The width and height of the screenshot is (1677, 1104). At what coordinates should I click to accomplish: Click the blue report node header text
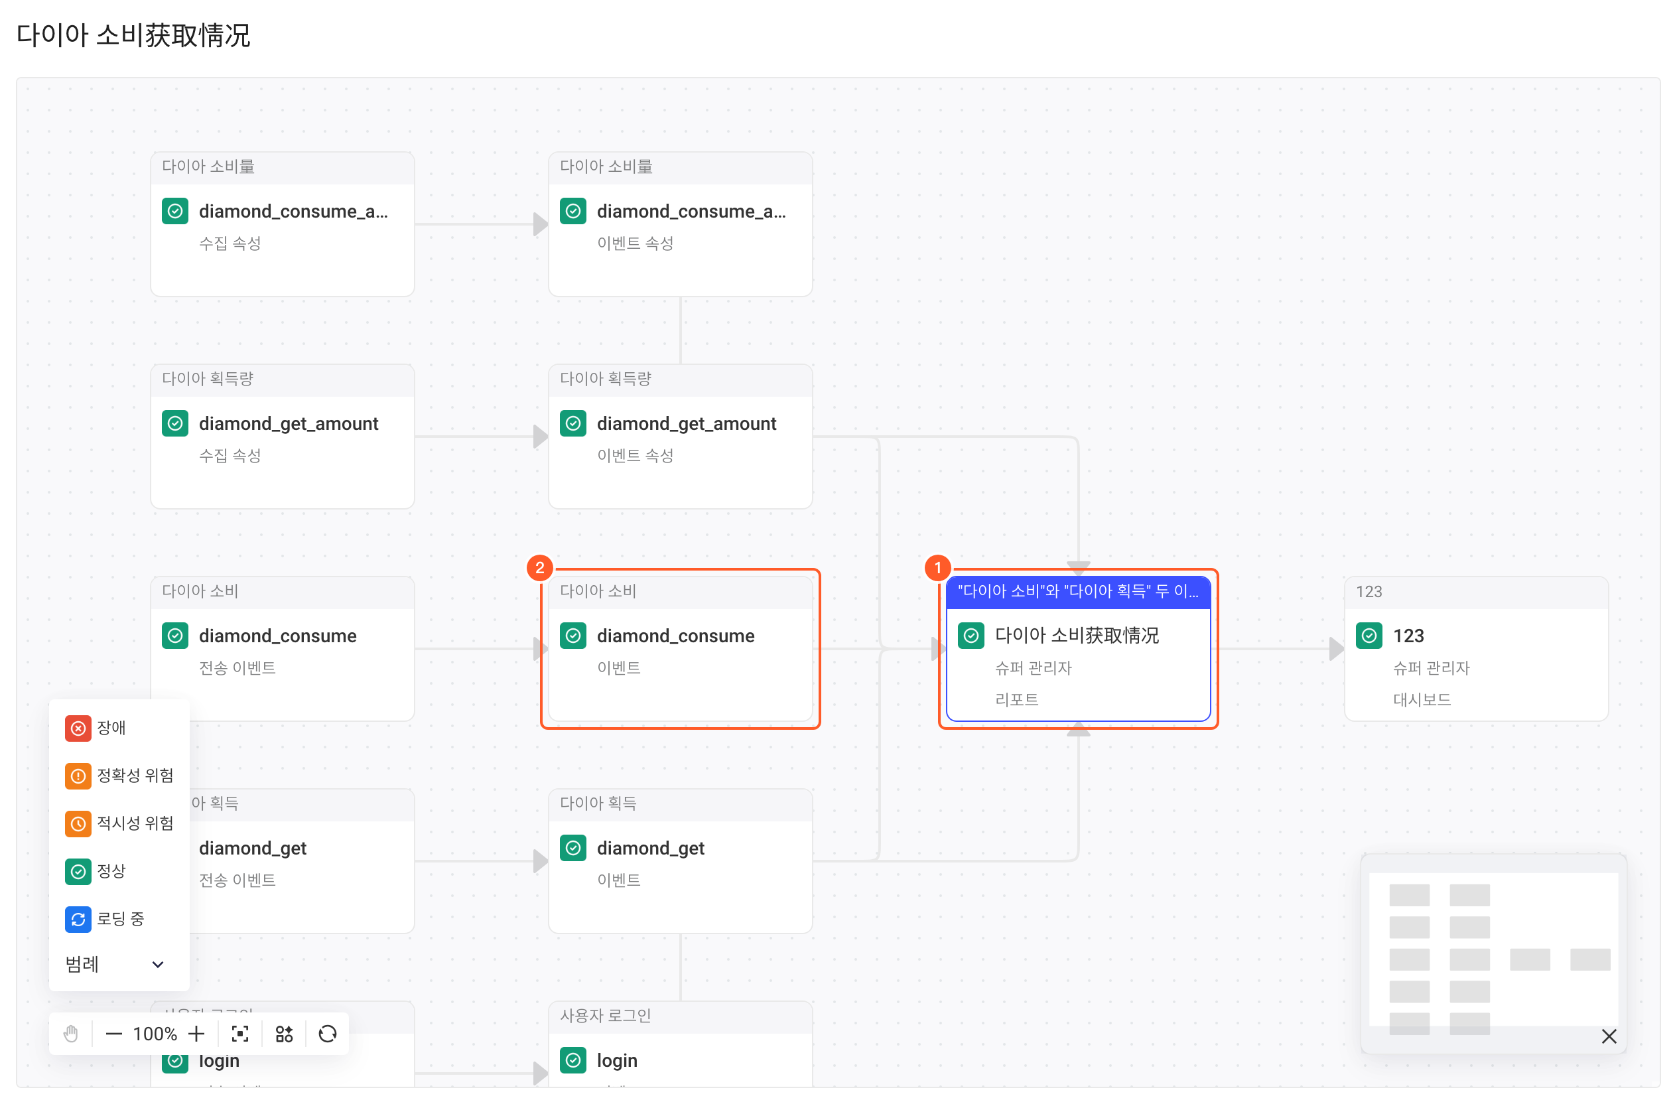[x=1078, y=591]
